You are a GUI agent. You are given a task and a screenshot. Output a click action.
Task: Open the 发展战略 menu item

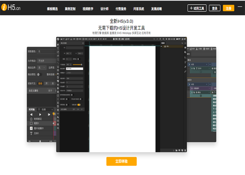156,9
